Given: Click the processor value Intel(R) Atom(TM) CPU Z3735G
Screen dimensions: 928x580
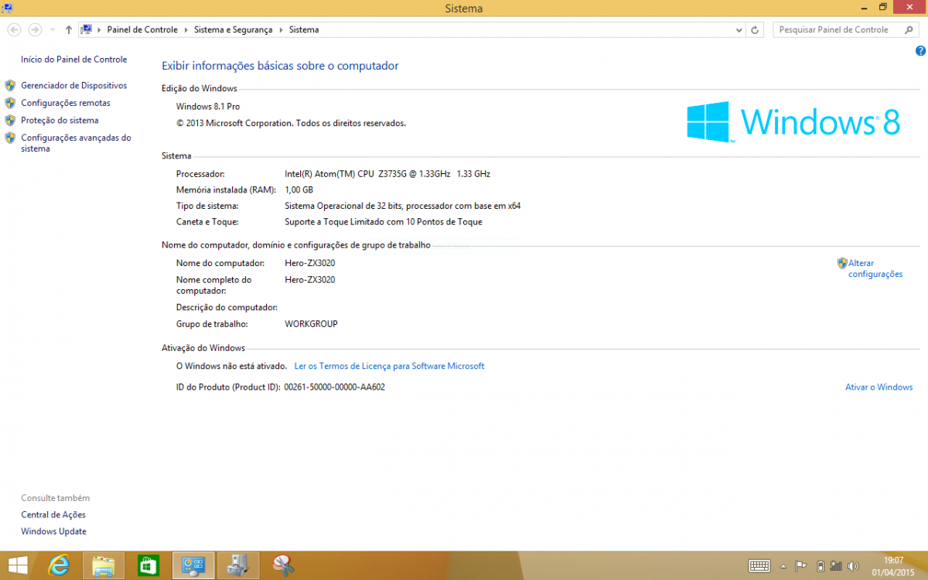Looking at the screenshot, I should coord(387,174).
